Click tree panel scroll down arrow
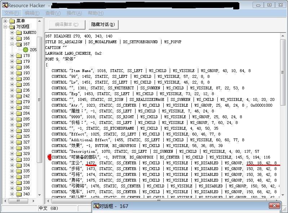The image size is (288, 213). (39, 195)
